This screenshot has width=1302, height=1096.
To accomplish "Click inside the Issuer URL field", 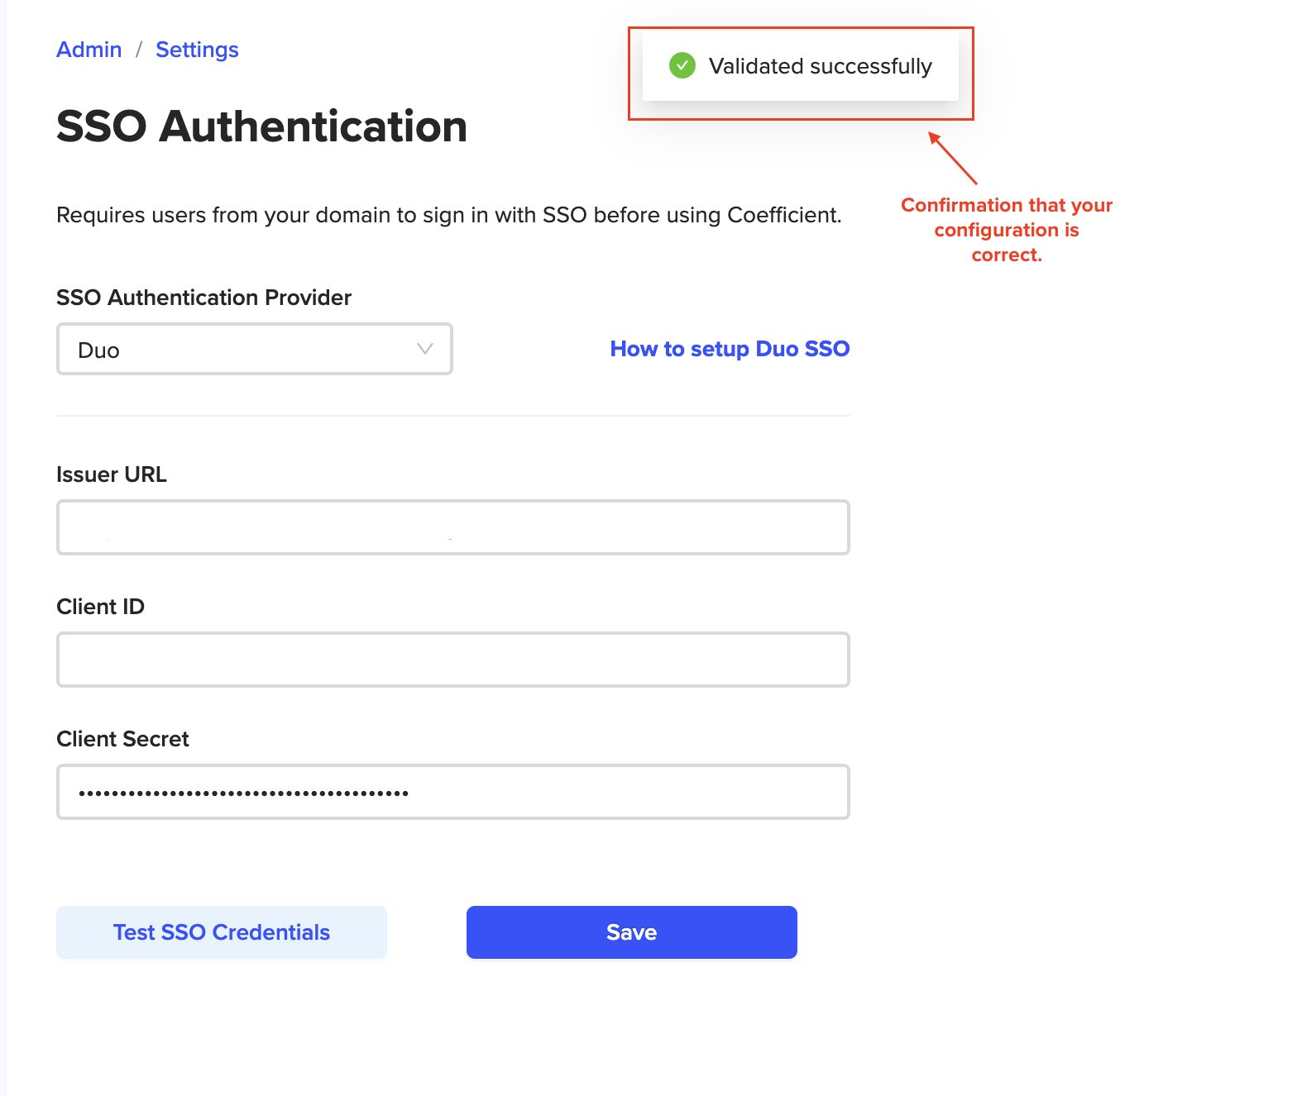I will click(452, 527).
